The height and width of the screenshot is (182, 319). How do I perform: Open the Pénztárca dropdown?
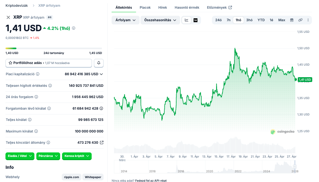(x=48, y=156)
